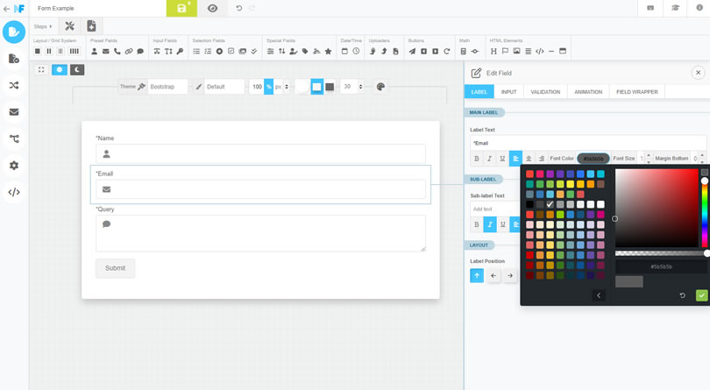
Task: Add a custom HTML code element
Action: tap(540, 51)
